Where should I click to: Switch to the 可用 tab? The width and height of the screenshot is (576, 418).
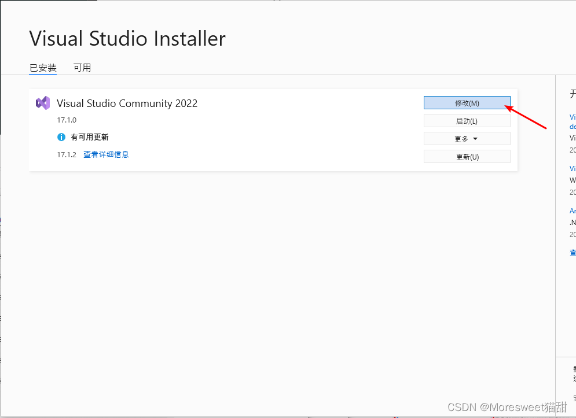point(82,68)
